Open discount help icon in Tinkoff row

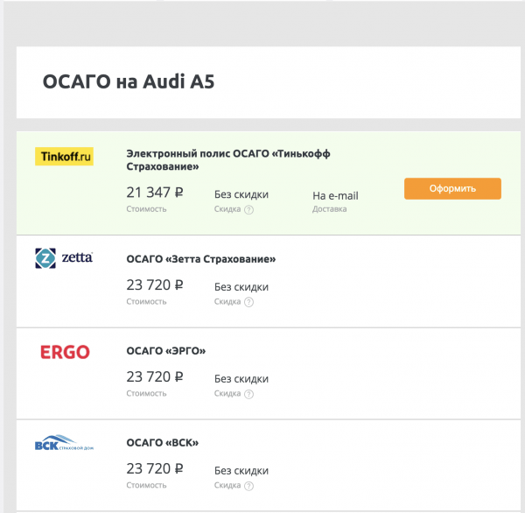click(x=249, y=210)
